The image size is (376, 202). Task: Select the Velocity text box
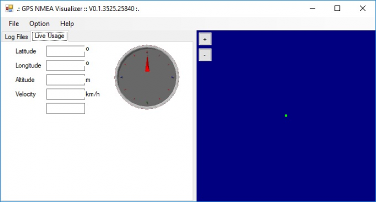coord(66,94)
